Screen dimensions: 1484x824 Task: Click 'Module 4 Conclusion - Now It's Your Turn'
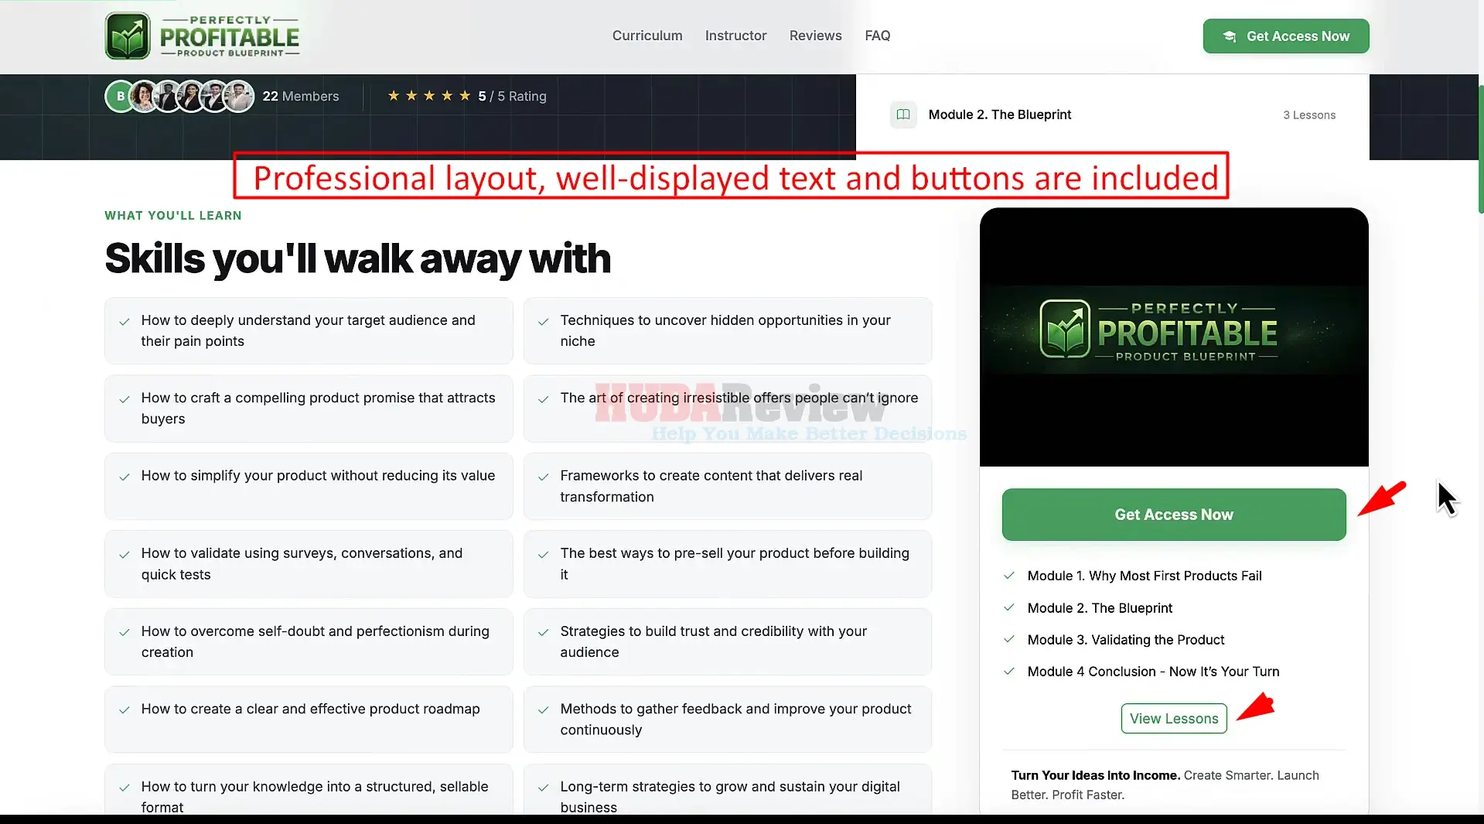pyautogui.click(x=1153, y=672)
